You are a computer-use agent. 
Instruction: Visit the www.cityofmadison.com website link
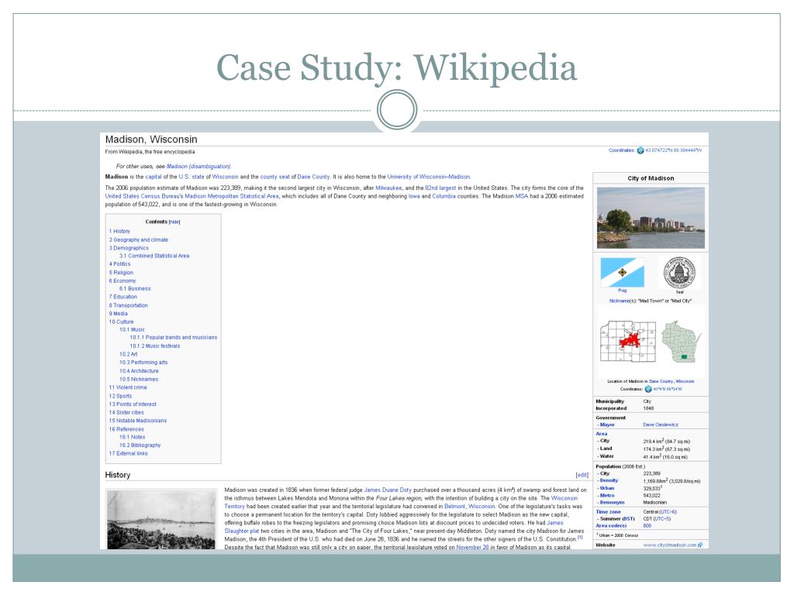click(x=670, y=545)
